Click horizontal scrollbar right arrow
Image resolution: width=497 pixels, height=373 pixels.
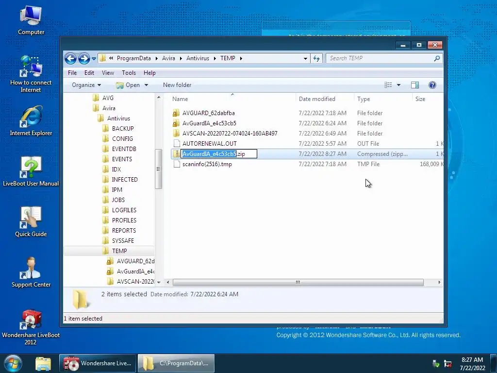point(439,282)
